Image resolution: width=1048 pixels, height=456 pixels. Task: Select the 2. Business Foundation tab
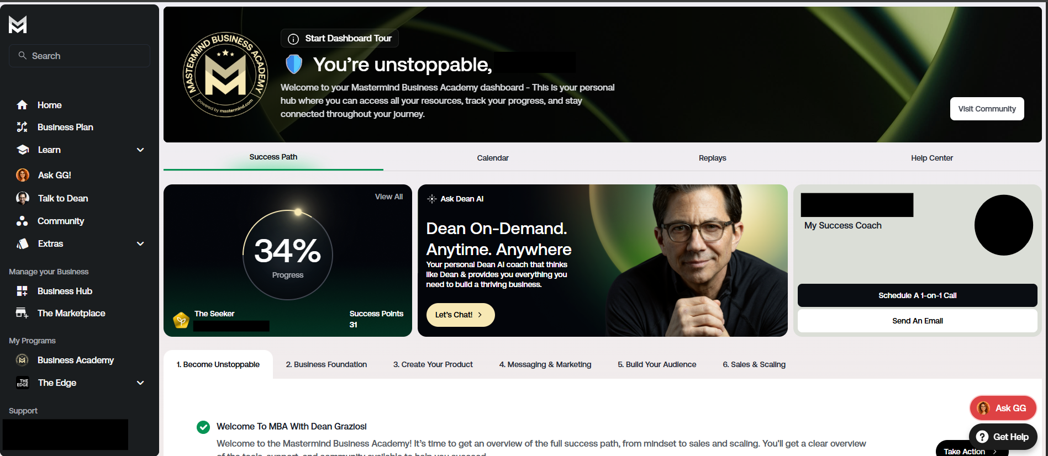click(x=326, y=364)
